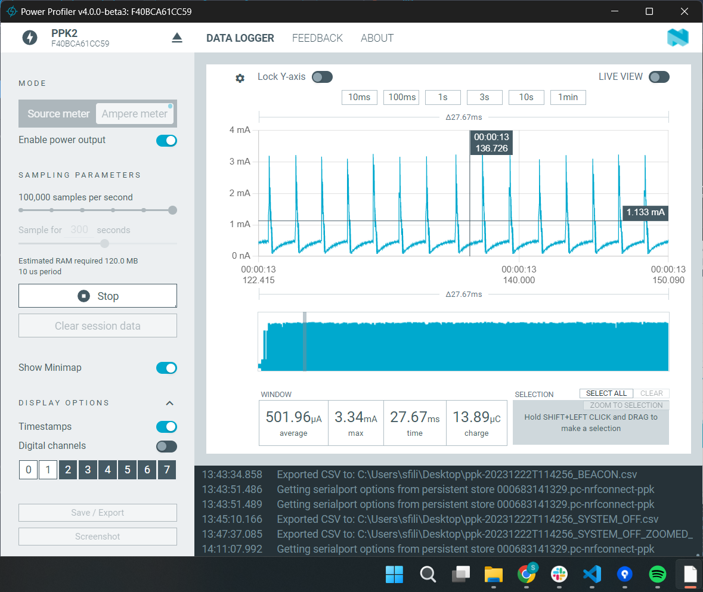The height and width of the screenshot is (592, 703).
Task: Select digital channel 0
Action: point(28,470)
